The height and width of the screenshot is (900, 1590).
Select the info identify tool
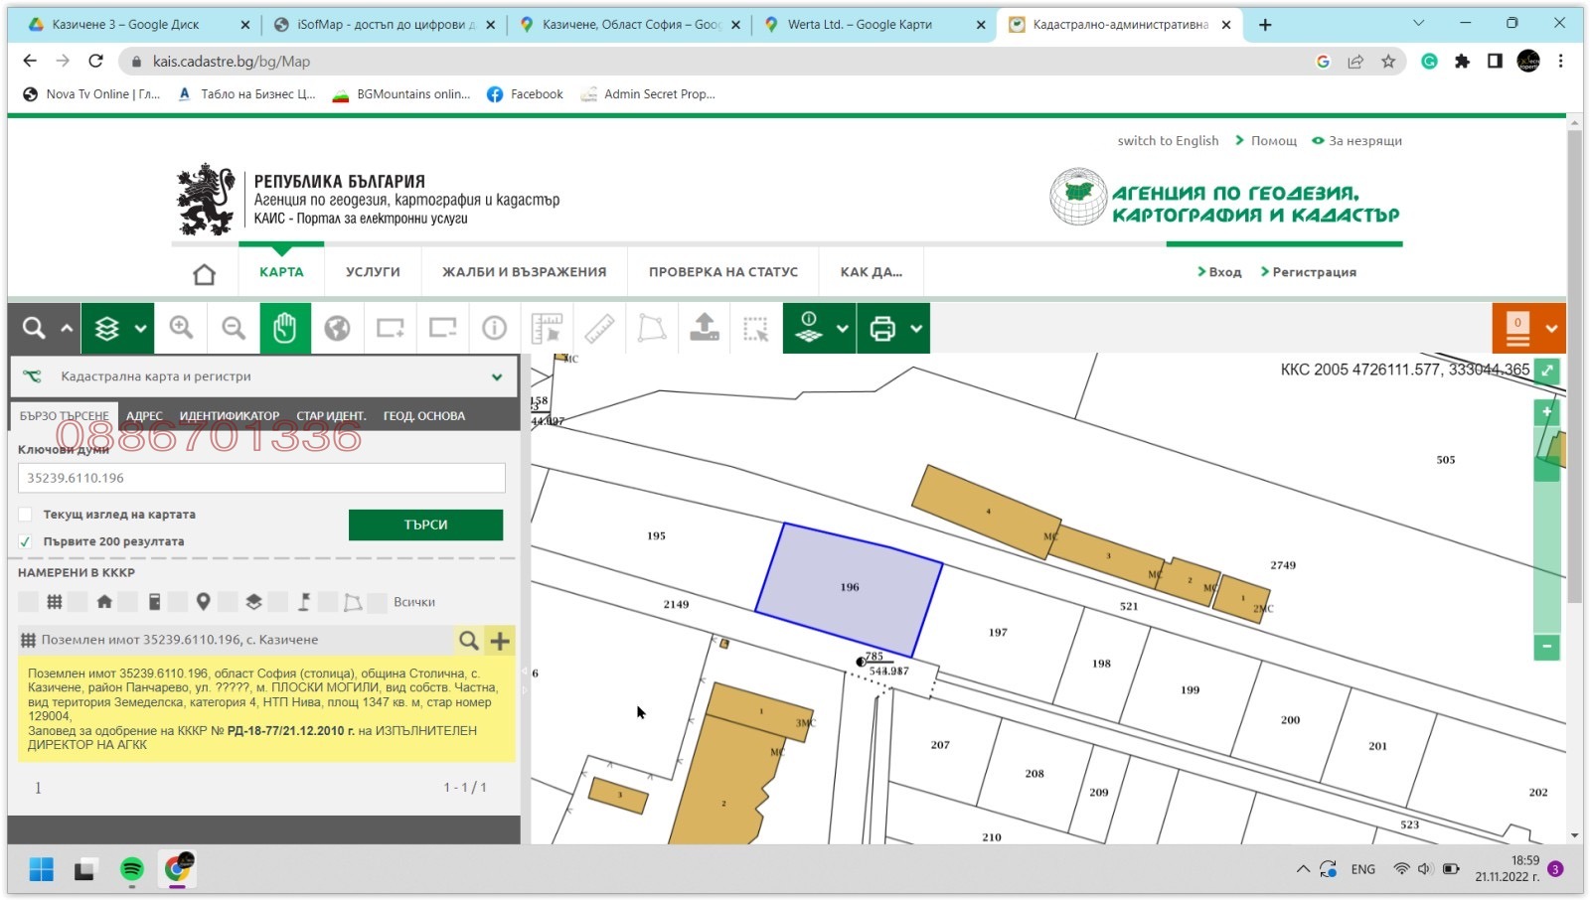pos(494,328)
